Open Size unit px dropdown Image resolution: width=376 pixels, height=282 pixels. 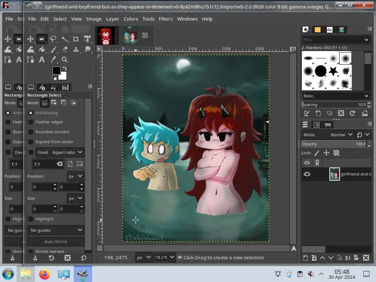pyautogui.click(x=75, y=198)
